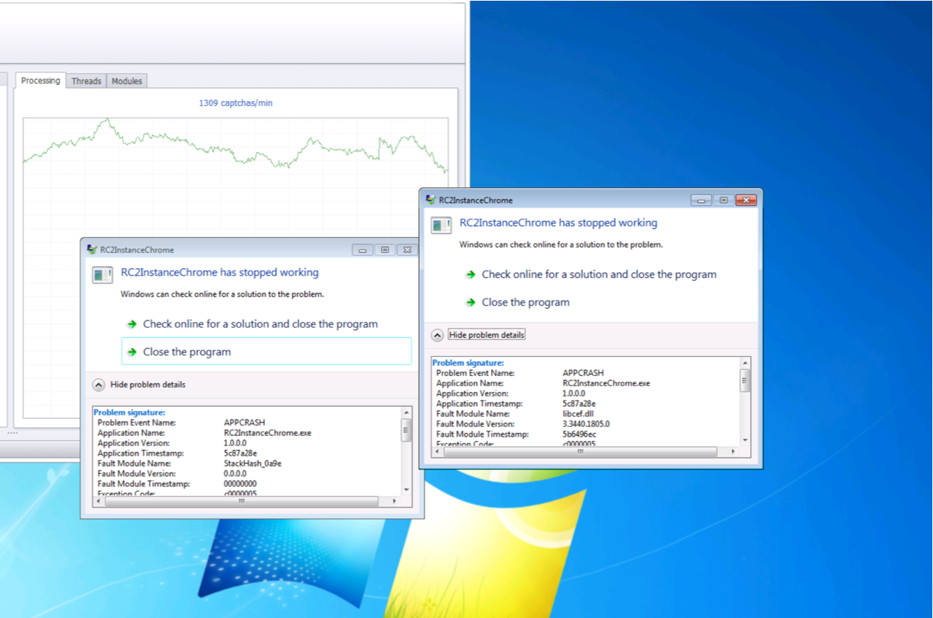
Task: Click left arrow of horizontal scrollbar in left dialog
Action: (98, 501)
